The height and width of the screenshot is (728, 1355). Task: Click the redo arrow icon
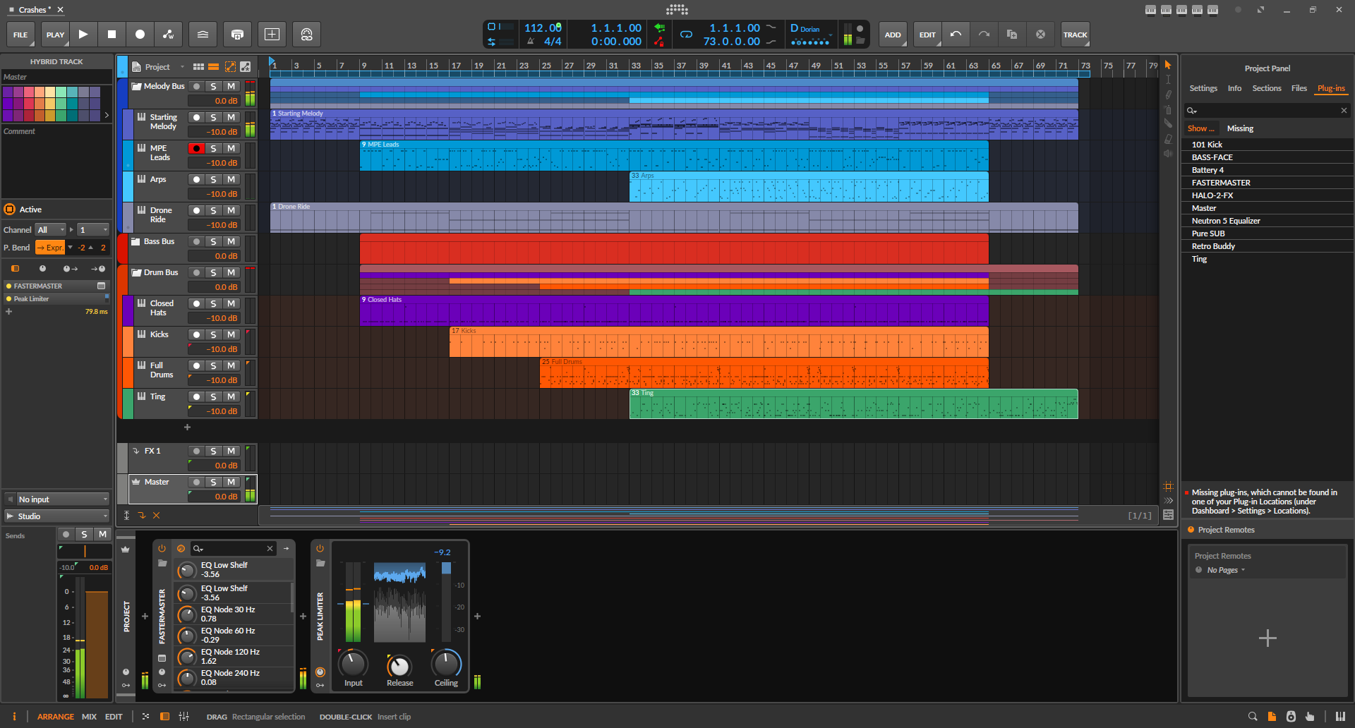point(984,34)
